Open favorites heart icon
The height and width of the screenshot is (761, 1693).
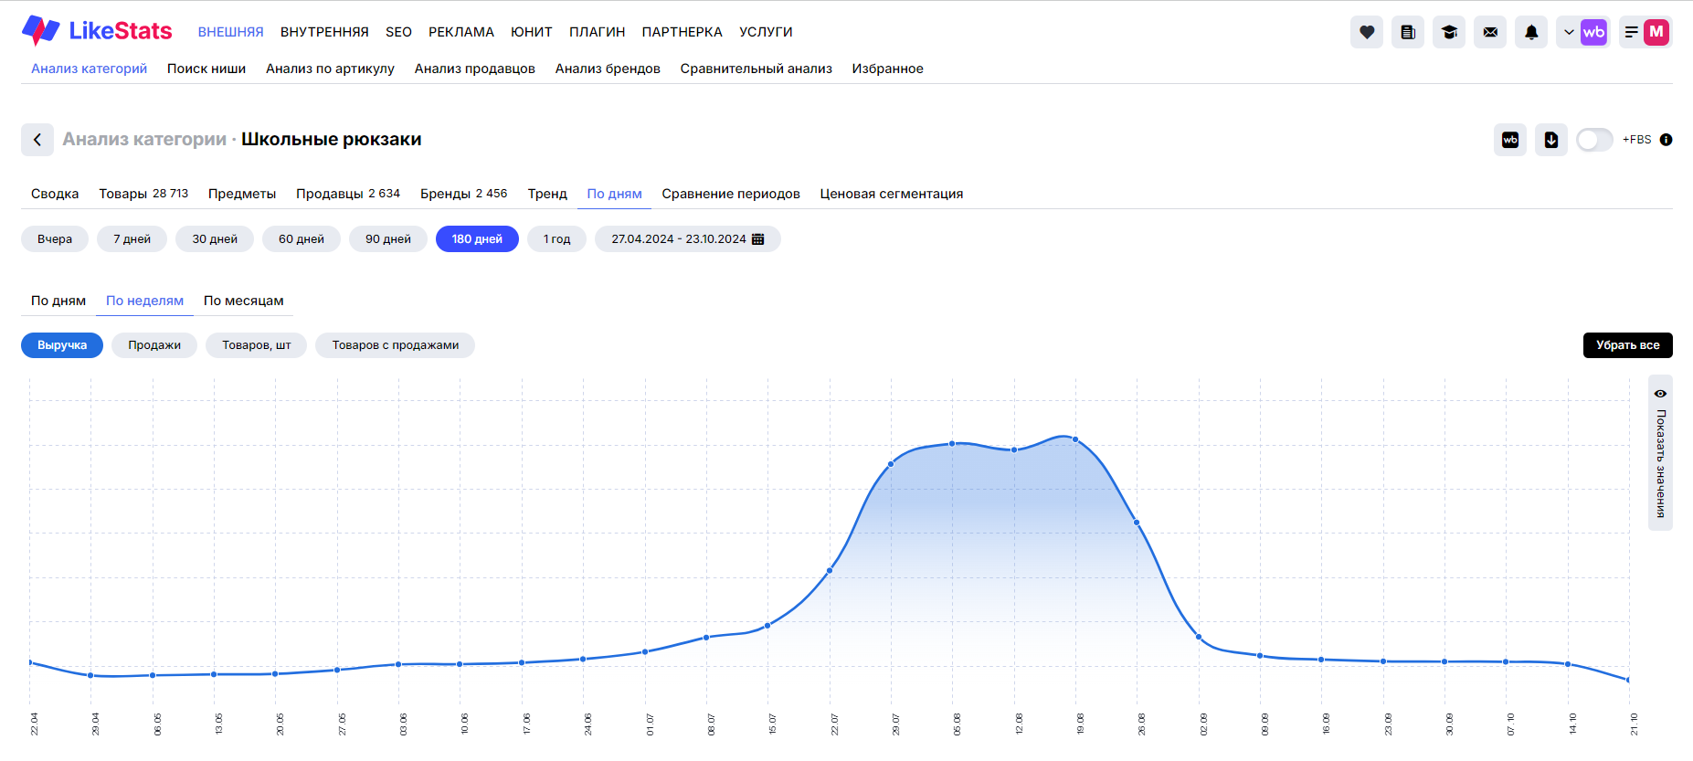click(x=1367, y=32)
